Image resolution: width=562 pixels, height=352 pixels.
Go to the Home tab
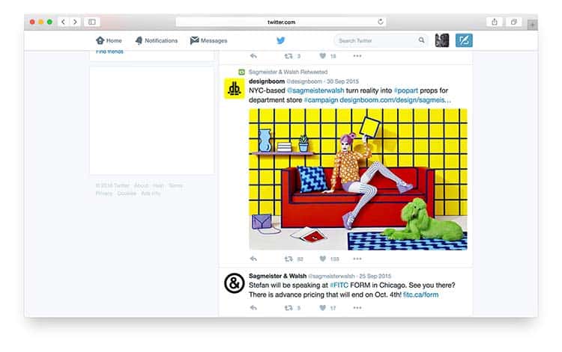pos(109,40)
